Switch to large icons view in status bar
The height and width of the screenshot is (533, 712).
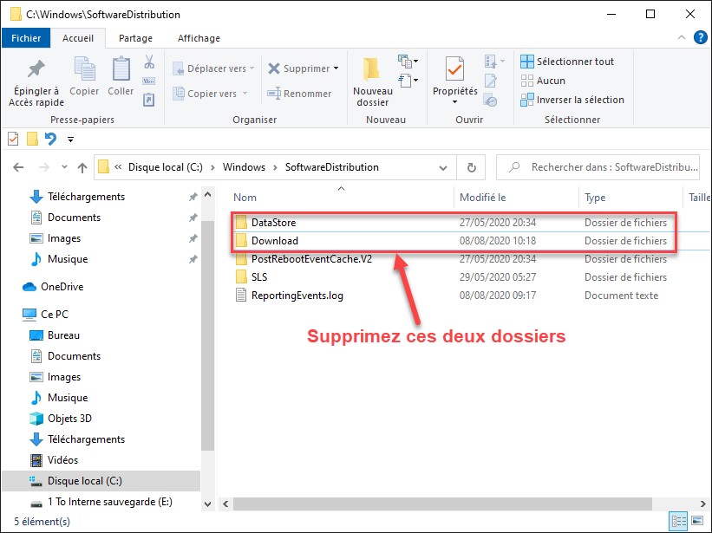click(x=696, y=522)
